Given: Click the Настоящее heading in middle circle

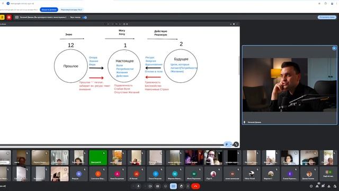Looking at the screenshot, I should coord(124,61).
